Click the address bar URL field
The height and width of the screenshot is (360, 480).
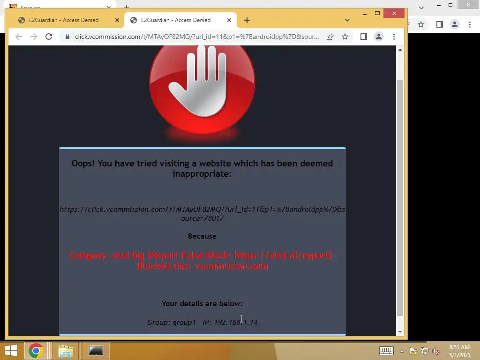coord(197,37)
